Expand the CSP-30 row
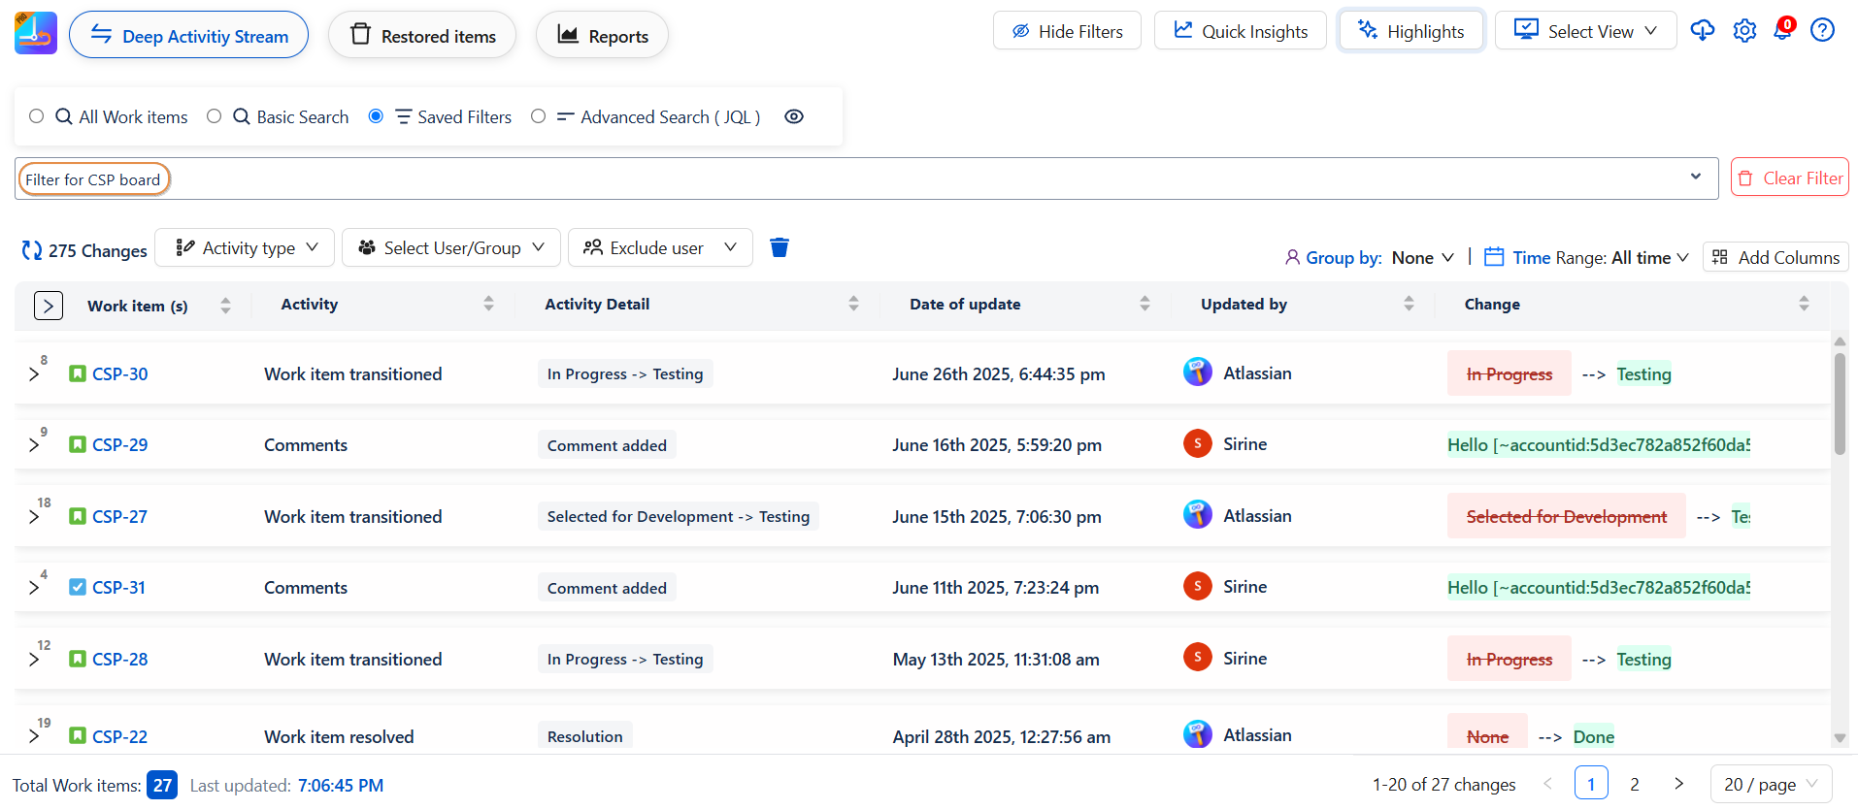The width and height of the screenshot is (1858, 810). (34, 374)
